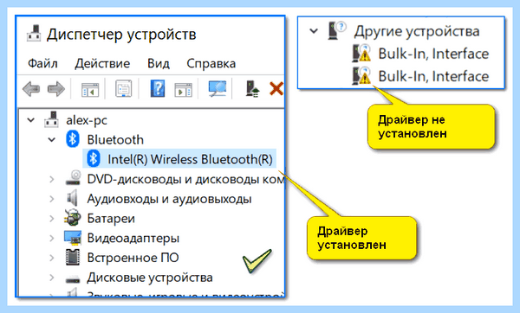
Task: Open the blue Help question-mark icon
Action: coord(158,89)
